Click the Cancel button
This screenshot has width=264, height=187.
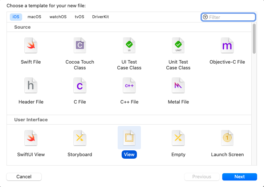(x=24, y=177)
